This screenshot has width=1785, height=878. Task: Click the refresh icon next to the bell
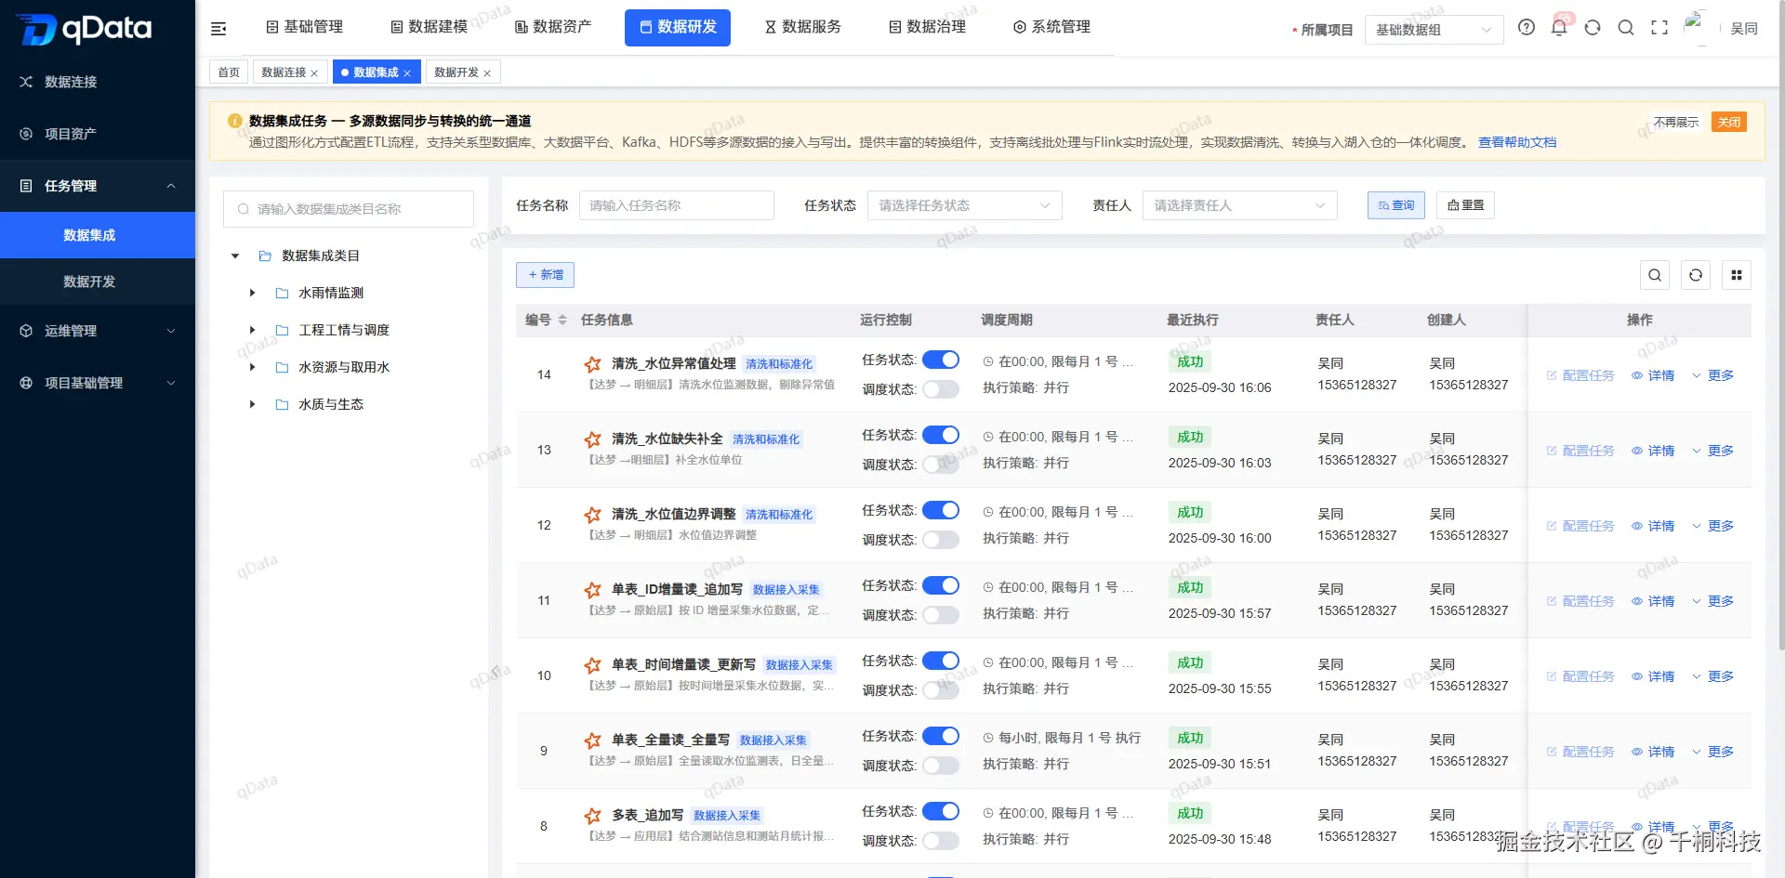click(1593, 28)
